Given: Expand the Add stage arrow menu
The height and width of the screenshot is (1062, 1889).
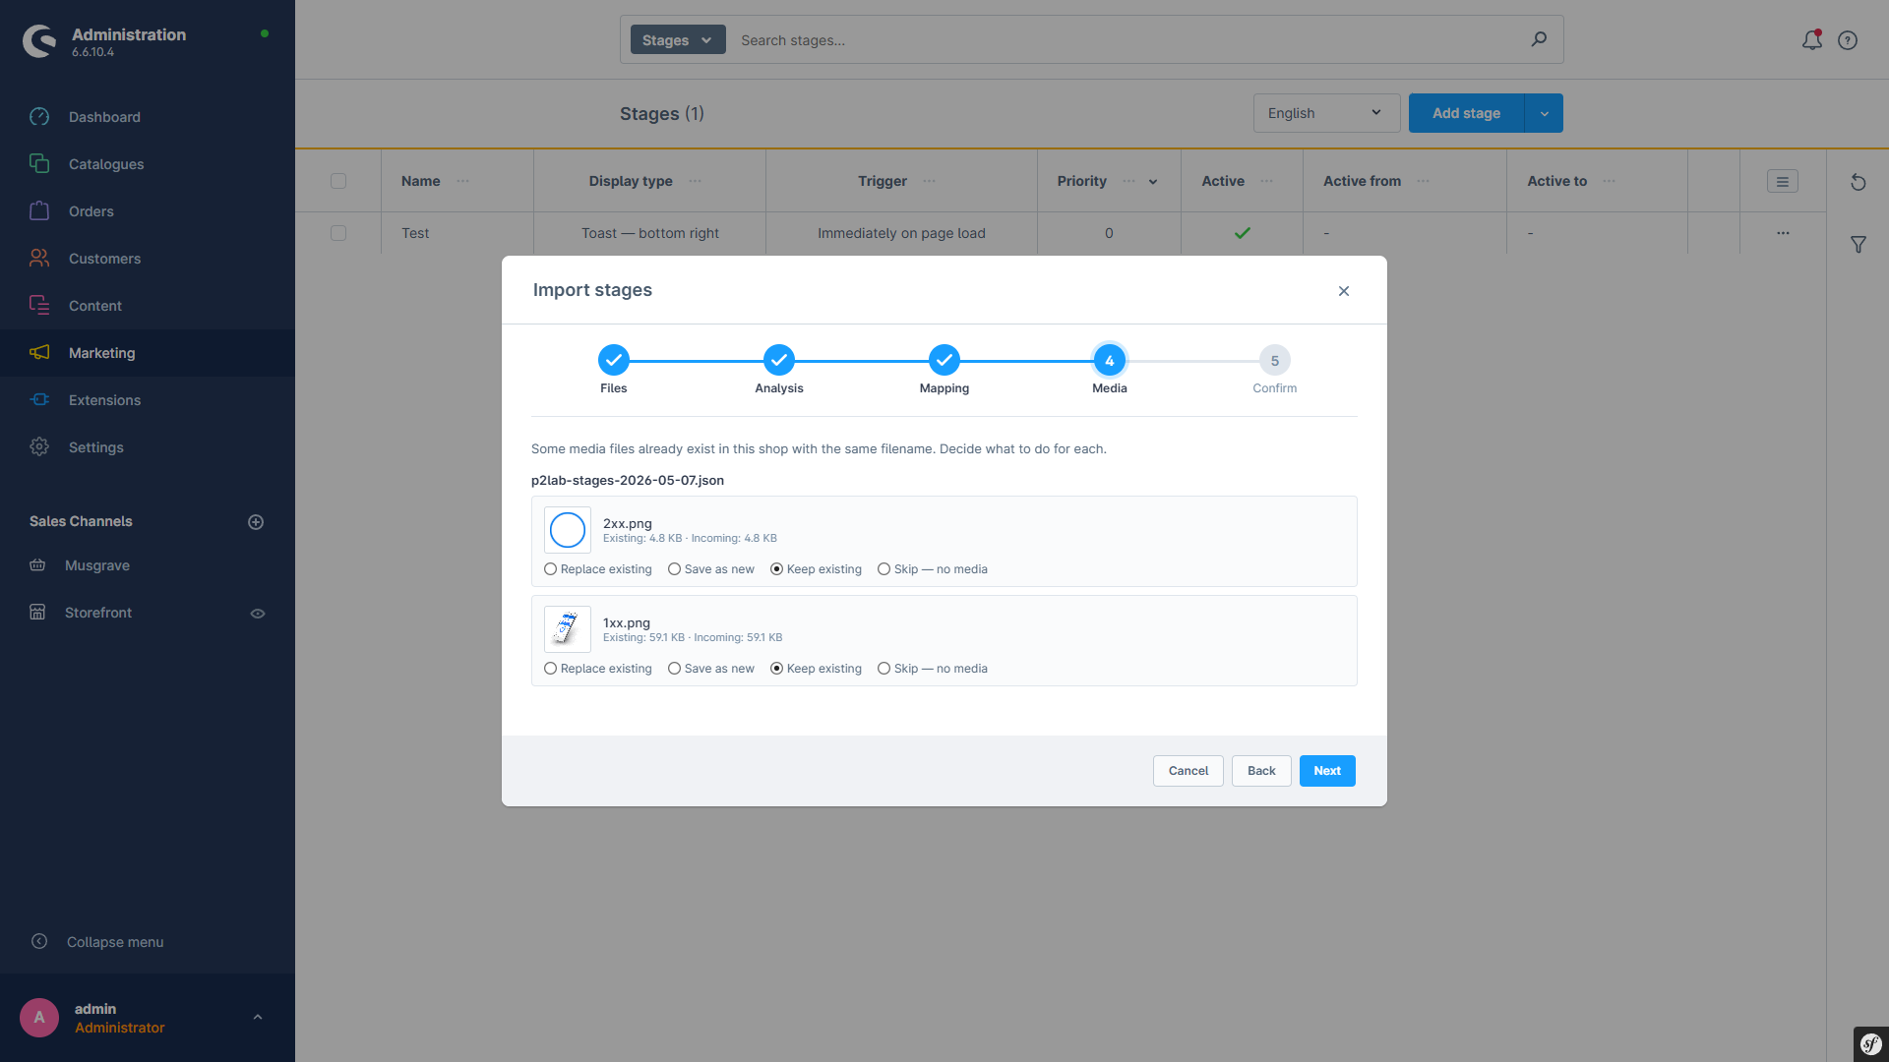Looking at the screenshot, I should click(x=1544, y=113).
